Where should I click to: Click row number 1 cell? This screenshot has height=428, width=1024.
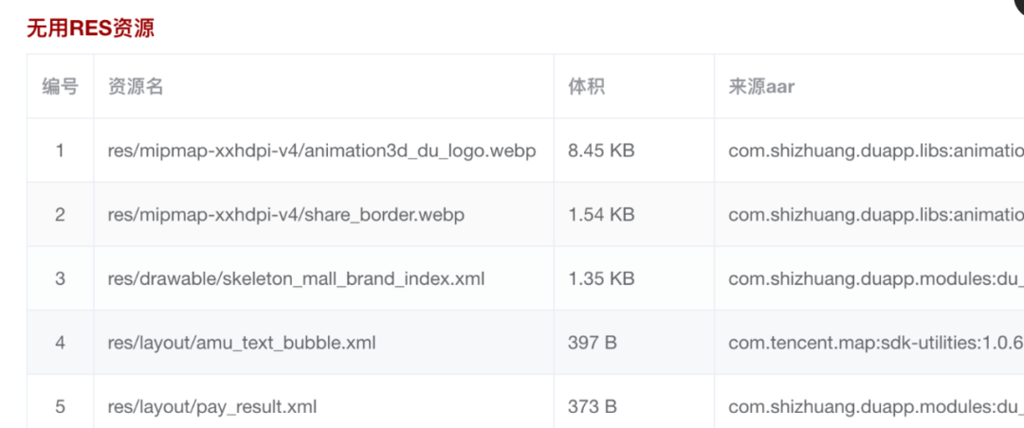coord(60,151)
